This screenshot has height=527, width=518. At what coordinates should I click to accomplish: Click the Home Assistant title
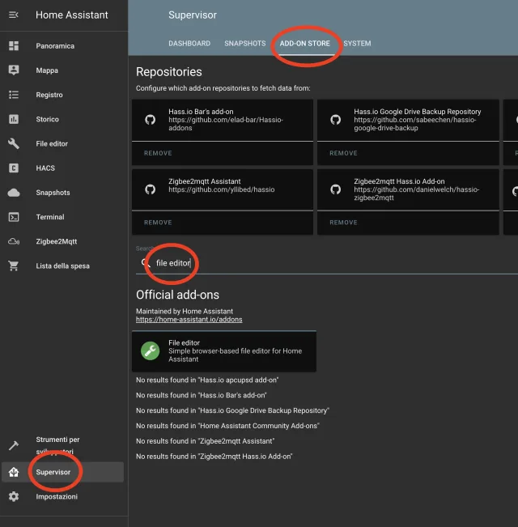72,15
